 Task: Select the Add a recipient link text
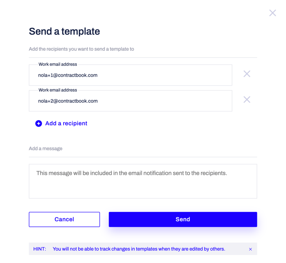click(x=66, y=123)
